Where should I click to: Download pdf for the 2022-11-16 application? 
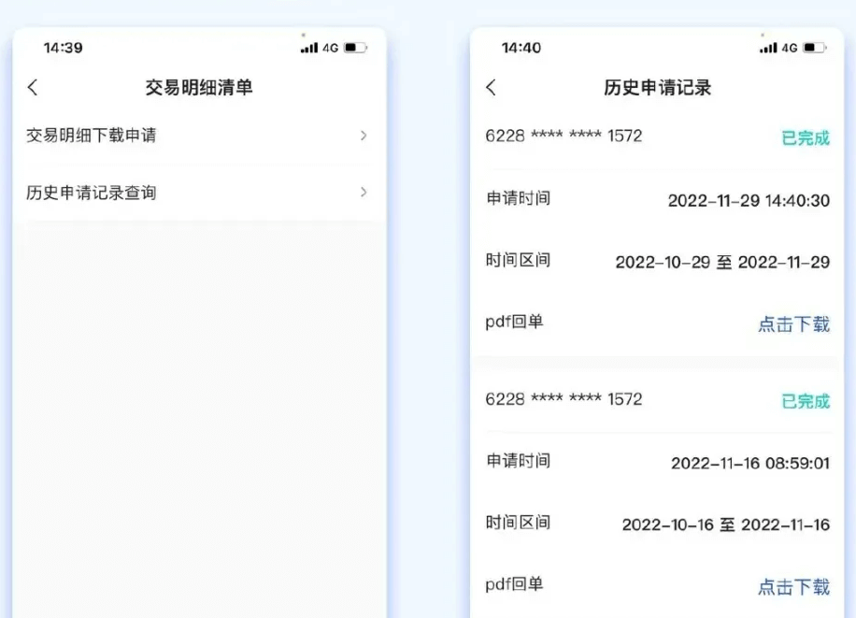pos(793,587)
